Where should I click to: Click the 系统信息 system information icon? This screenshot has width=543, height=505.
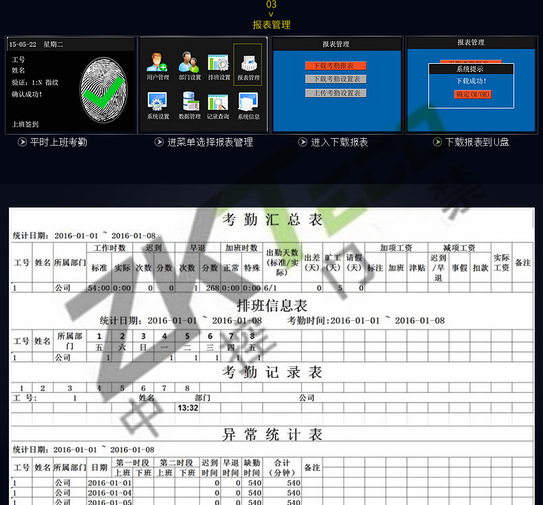pyautogui.click(x=248, y=103)
